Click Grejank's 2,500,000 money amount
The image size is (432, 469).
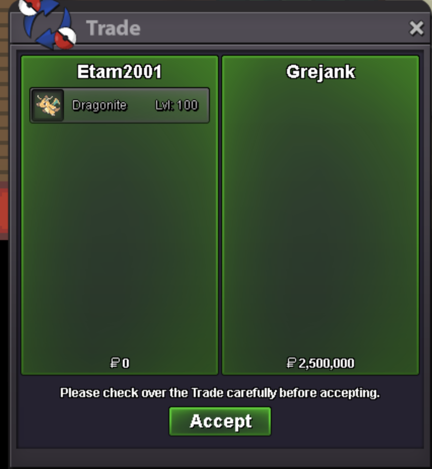click(327, 363)
